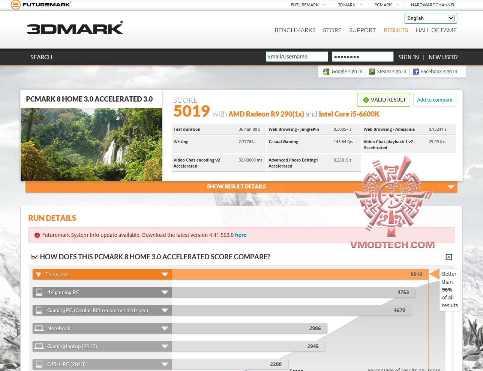Expand Show Result Details arrow
483x371 pixels.
[x=451, y=187]
